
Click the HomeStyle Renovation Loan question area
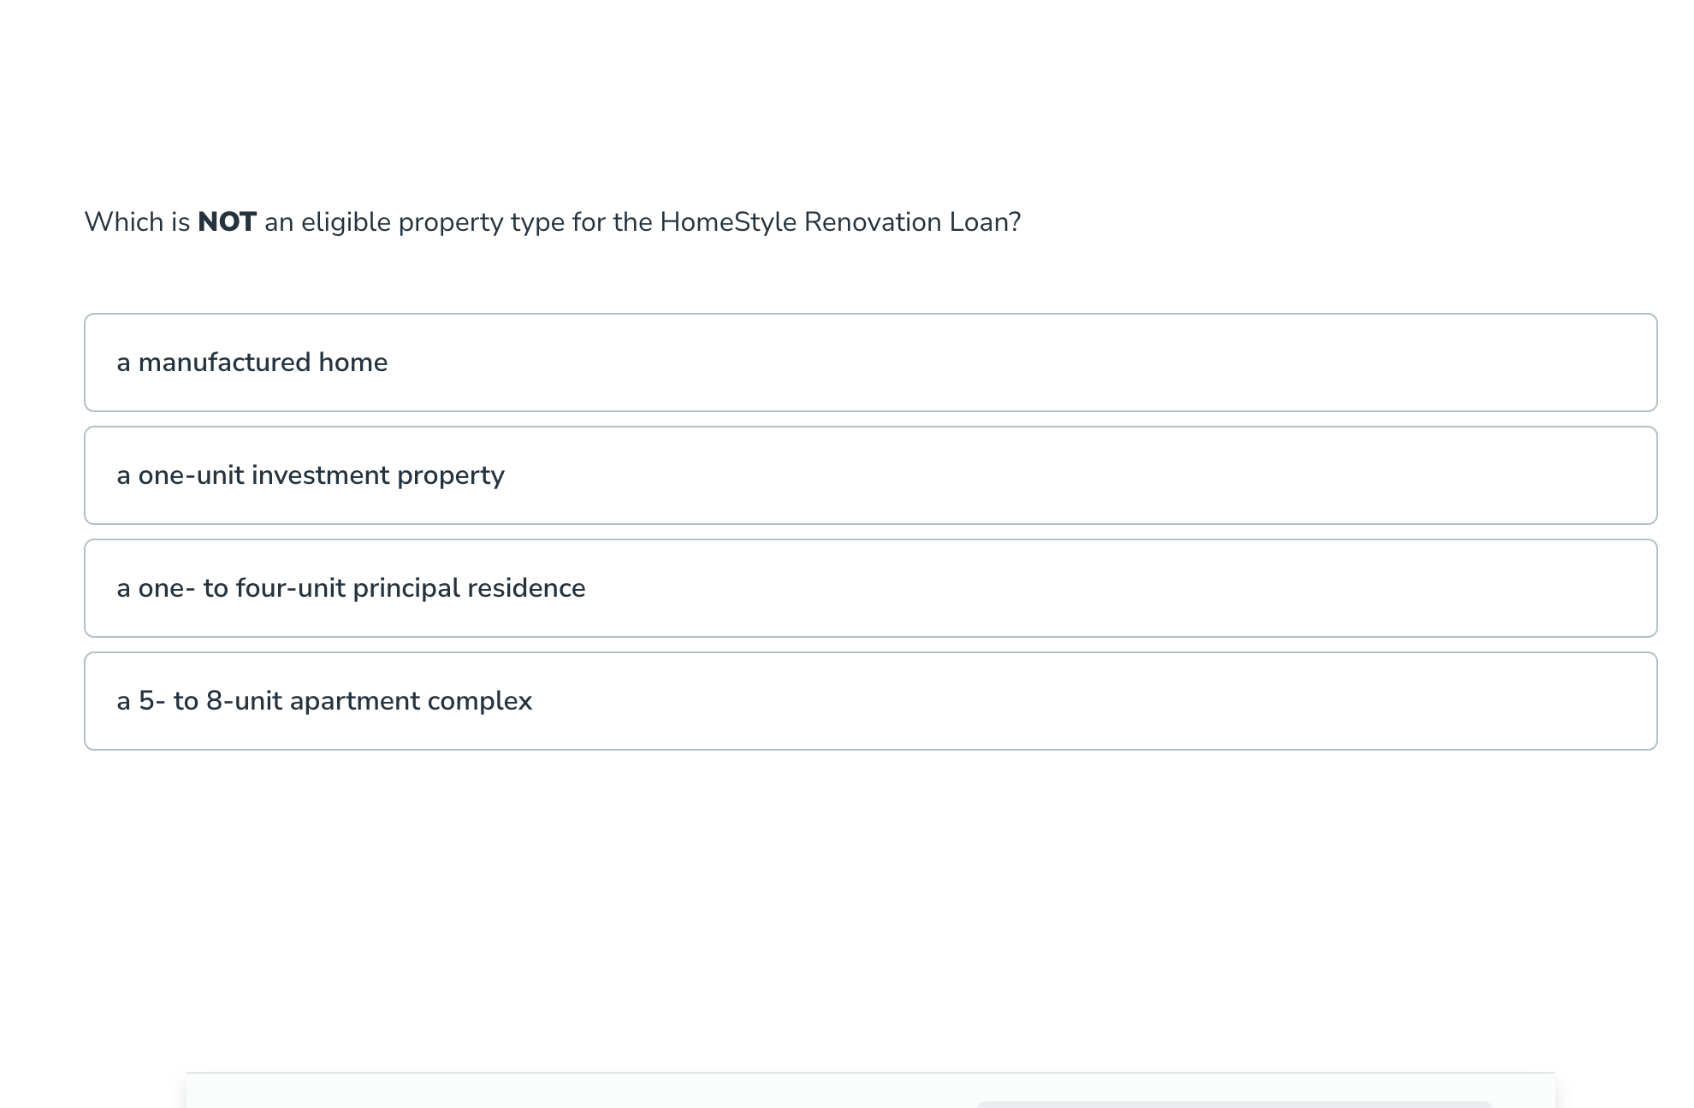coord(553,221)
